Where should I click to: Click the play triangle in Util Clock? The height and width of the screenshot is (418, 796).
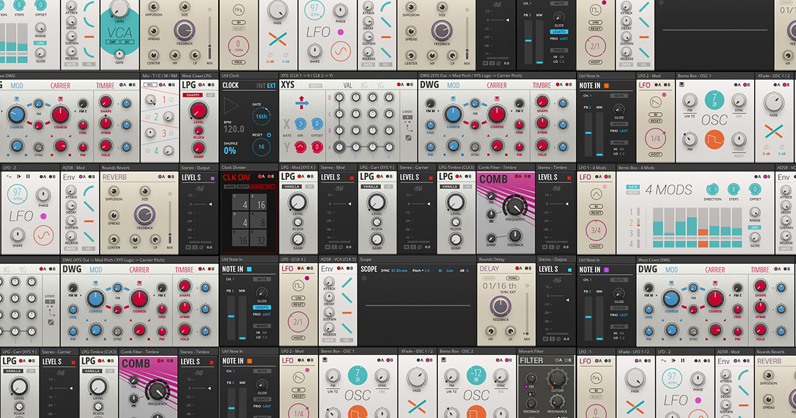(x=232, y=107)
